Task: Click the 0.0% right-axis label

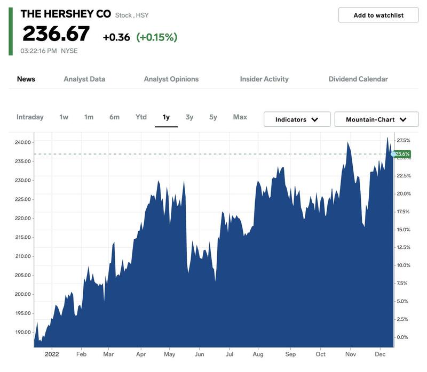Action: (402, 337)
